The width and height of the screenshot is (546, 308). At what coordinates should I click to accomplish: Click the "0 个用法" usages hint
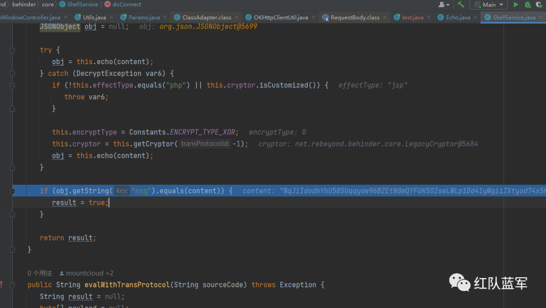[x=40, y=273]
